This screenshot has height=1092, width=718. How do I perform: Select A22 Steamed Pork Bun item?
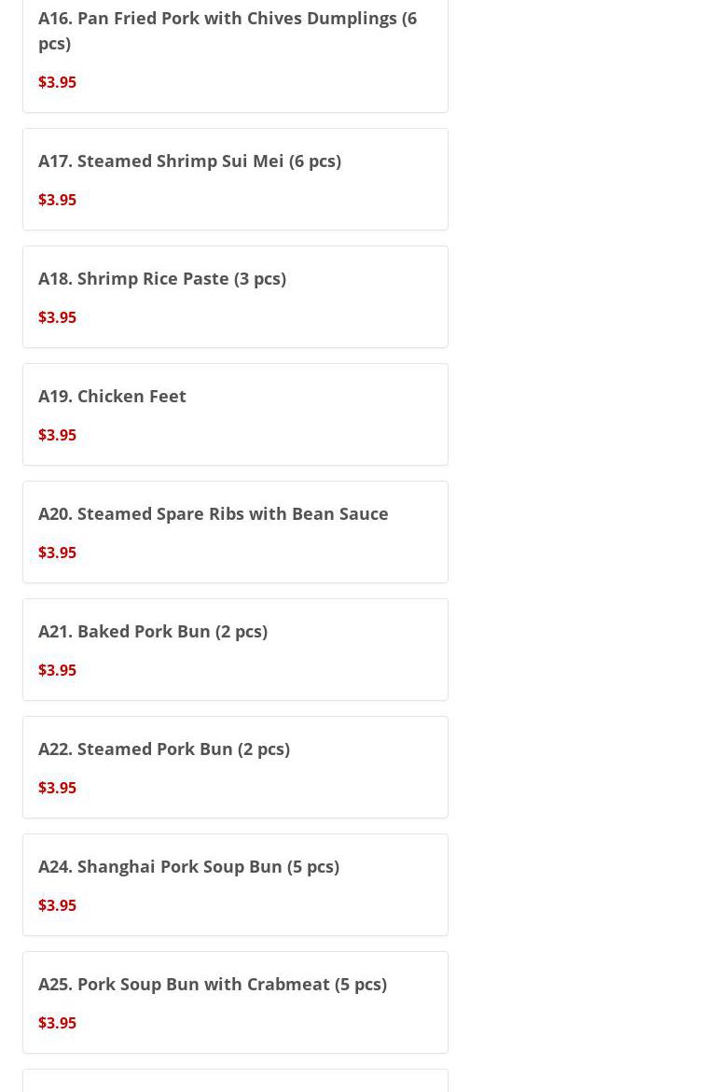tap(164, 749)
